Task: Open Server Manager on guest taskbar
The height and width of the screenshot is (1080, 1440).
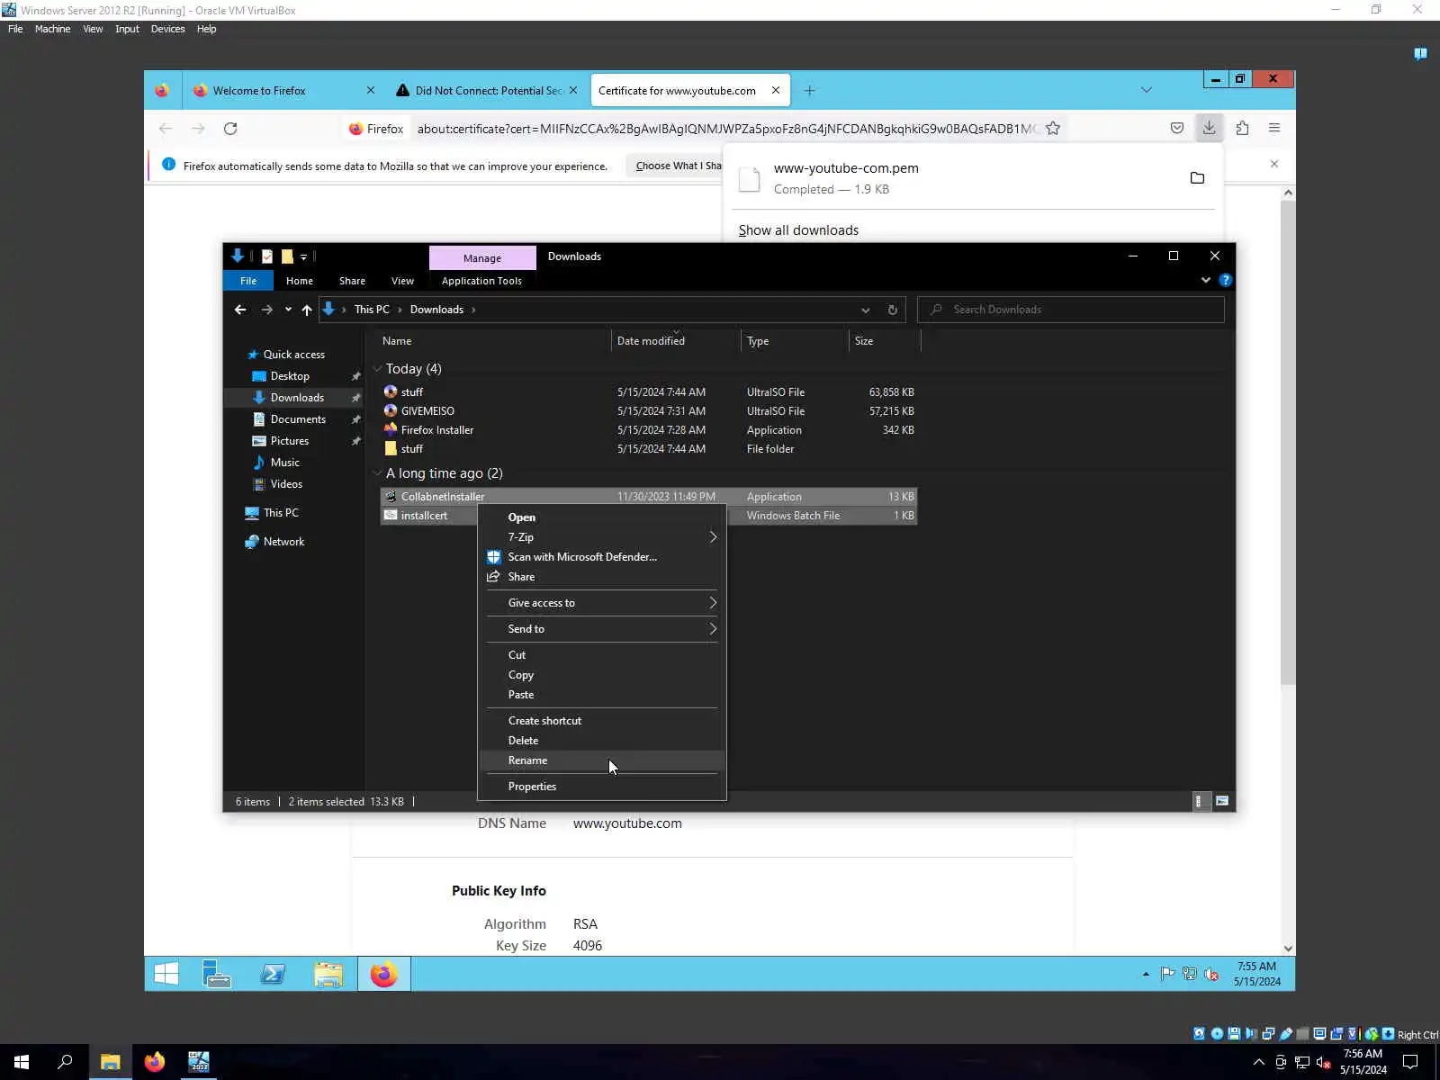Action: coord(217,974)
